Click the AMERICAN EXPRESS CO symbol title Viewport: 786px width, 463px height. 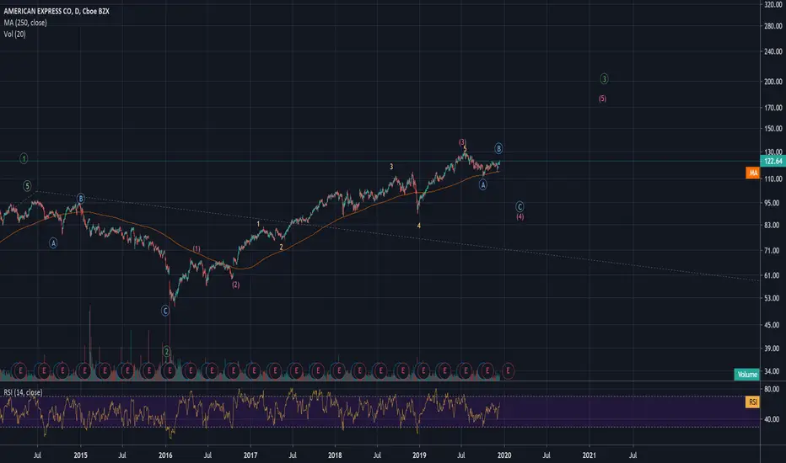coord(57,11)
